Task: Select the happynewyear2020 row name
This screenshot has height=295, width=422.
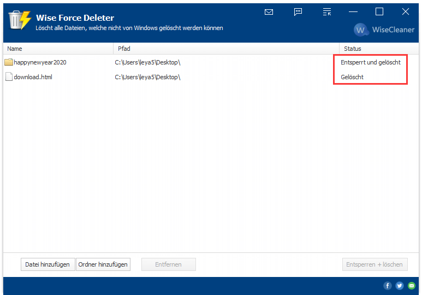Action: point(40,62)
